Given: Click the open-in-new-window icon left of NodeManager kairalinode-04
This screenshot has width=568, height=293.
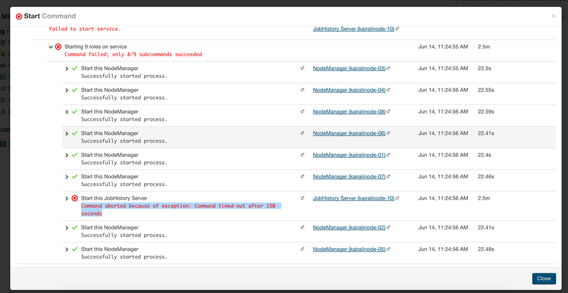Looking at the screenshot, I should point(302,90).
